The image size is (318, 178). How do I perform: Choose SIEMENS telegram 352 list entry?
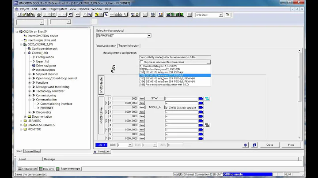pyautogui.click(x=175, y=75)
